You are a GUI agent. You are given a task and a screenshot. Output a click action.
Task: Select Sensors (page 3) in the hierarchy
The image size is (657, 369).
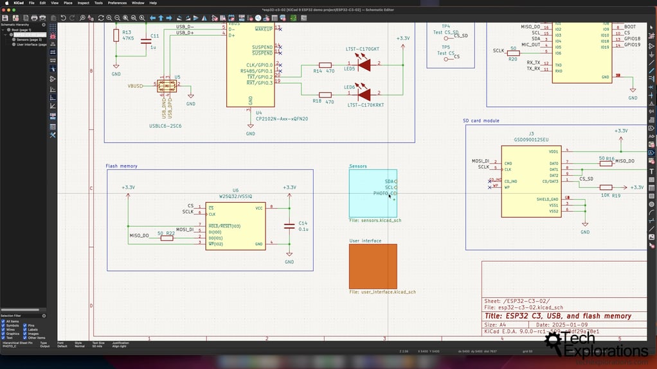(x=29, y=40)
